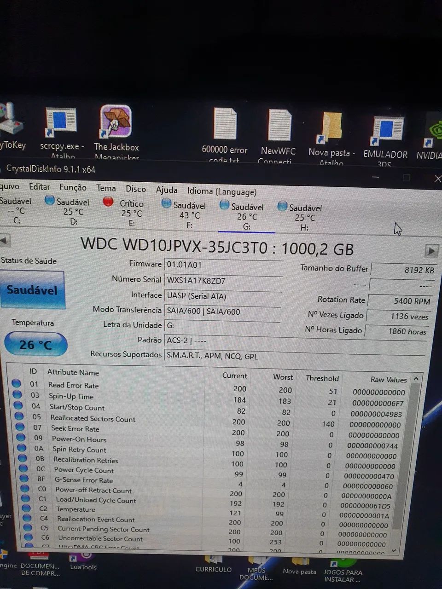Click status orb for Reallocated Sectors Count
Screen dimensions: 442x589
pos(19,416)
